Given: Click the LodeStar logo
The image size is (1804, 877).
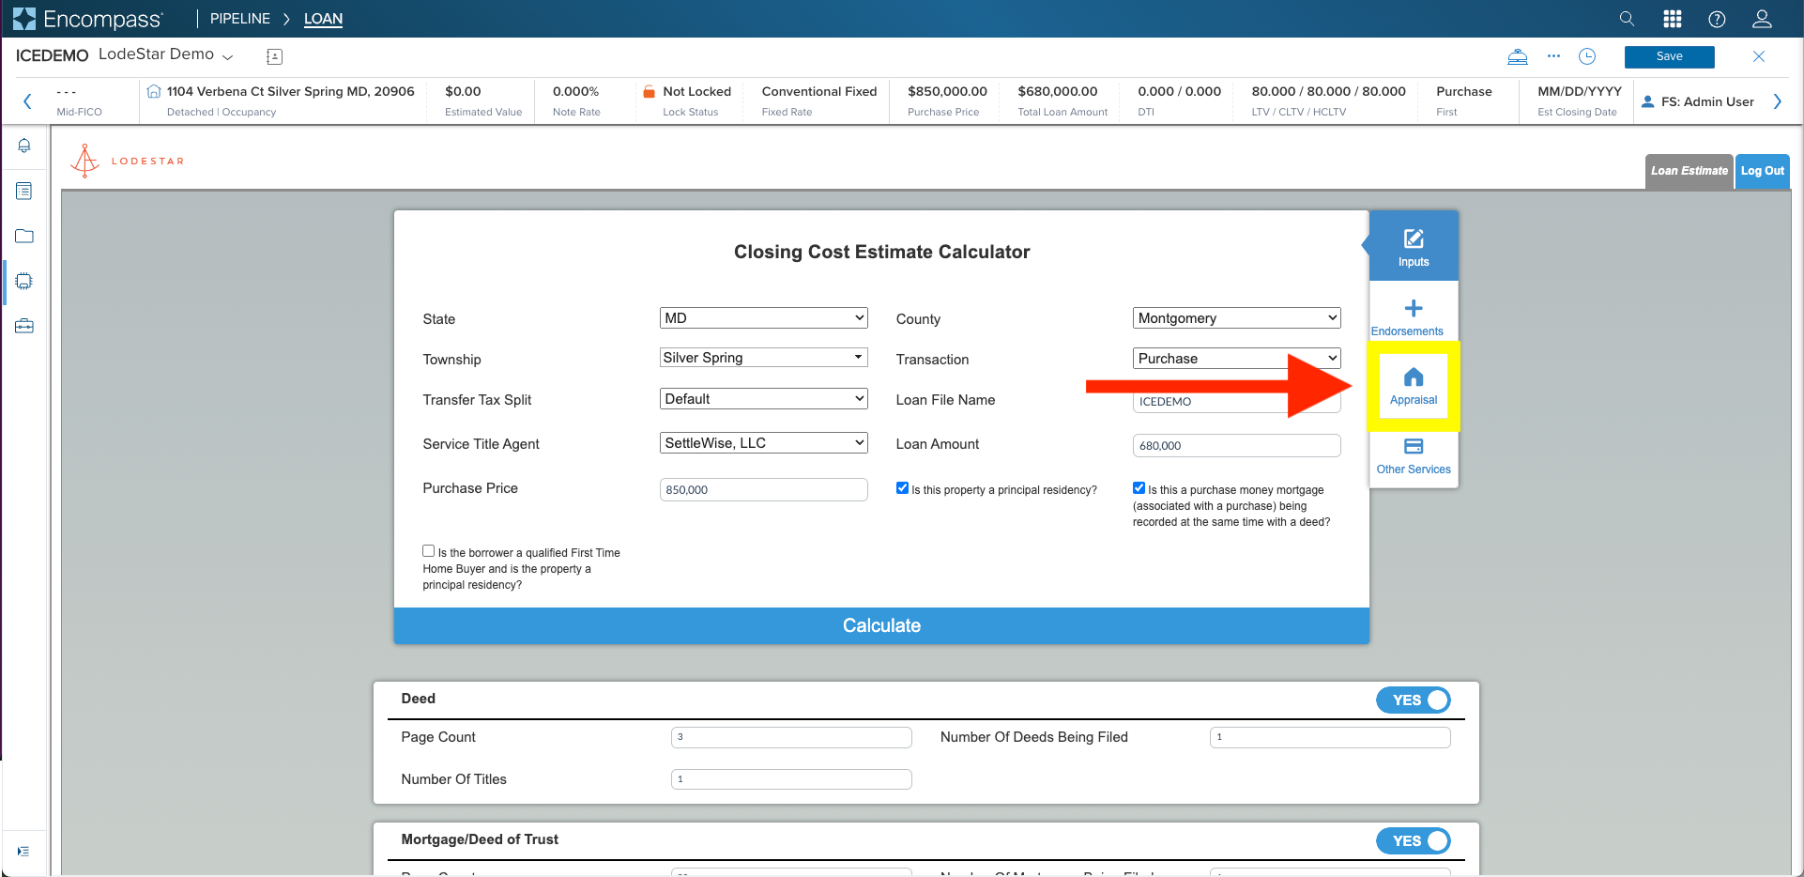Looking at the screenshot, I should [127, 161].
